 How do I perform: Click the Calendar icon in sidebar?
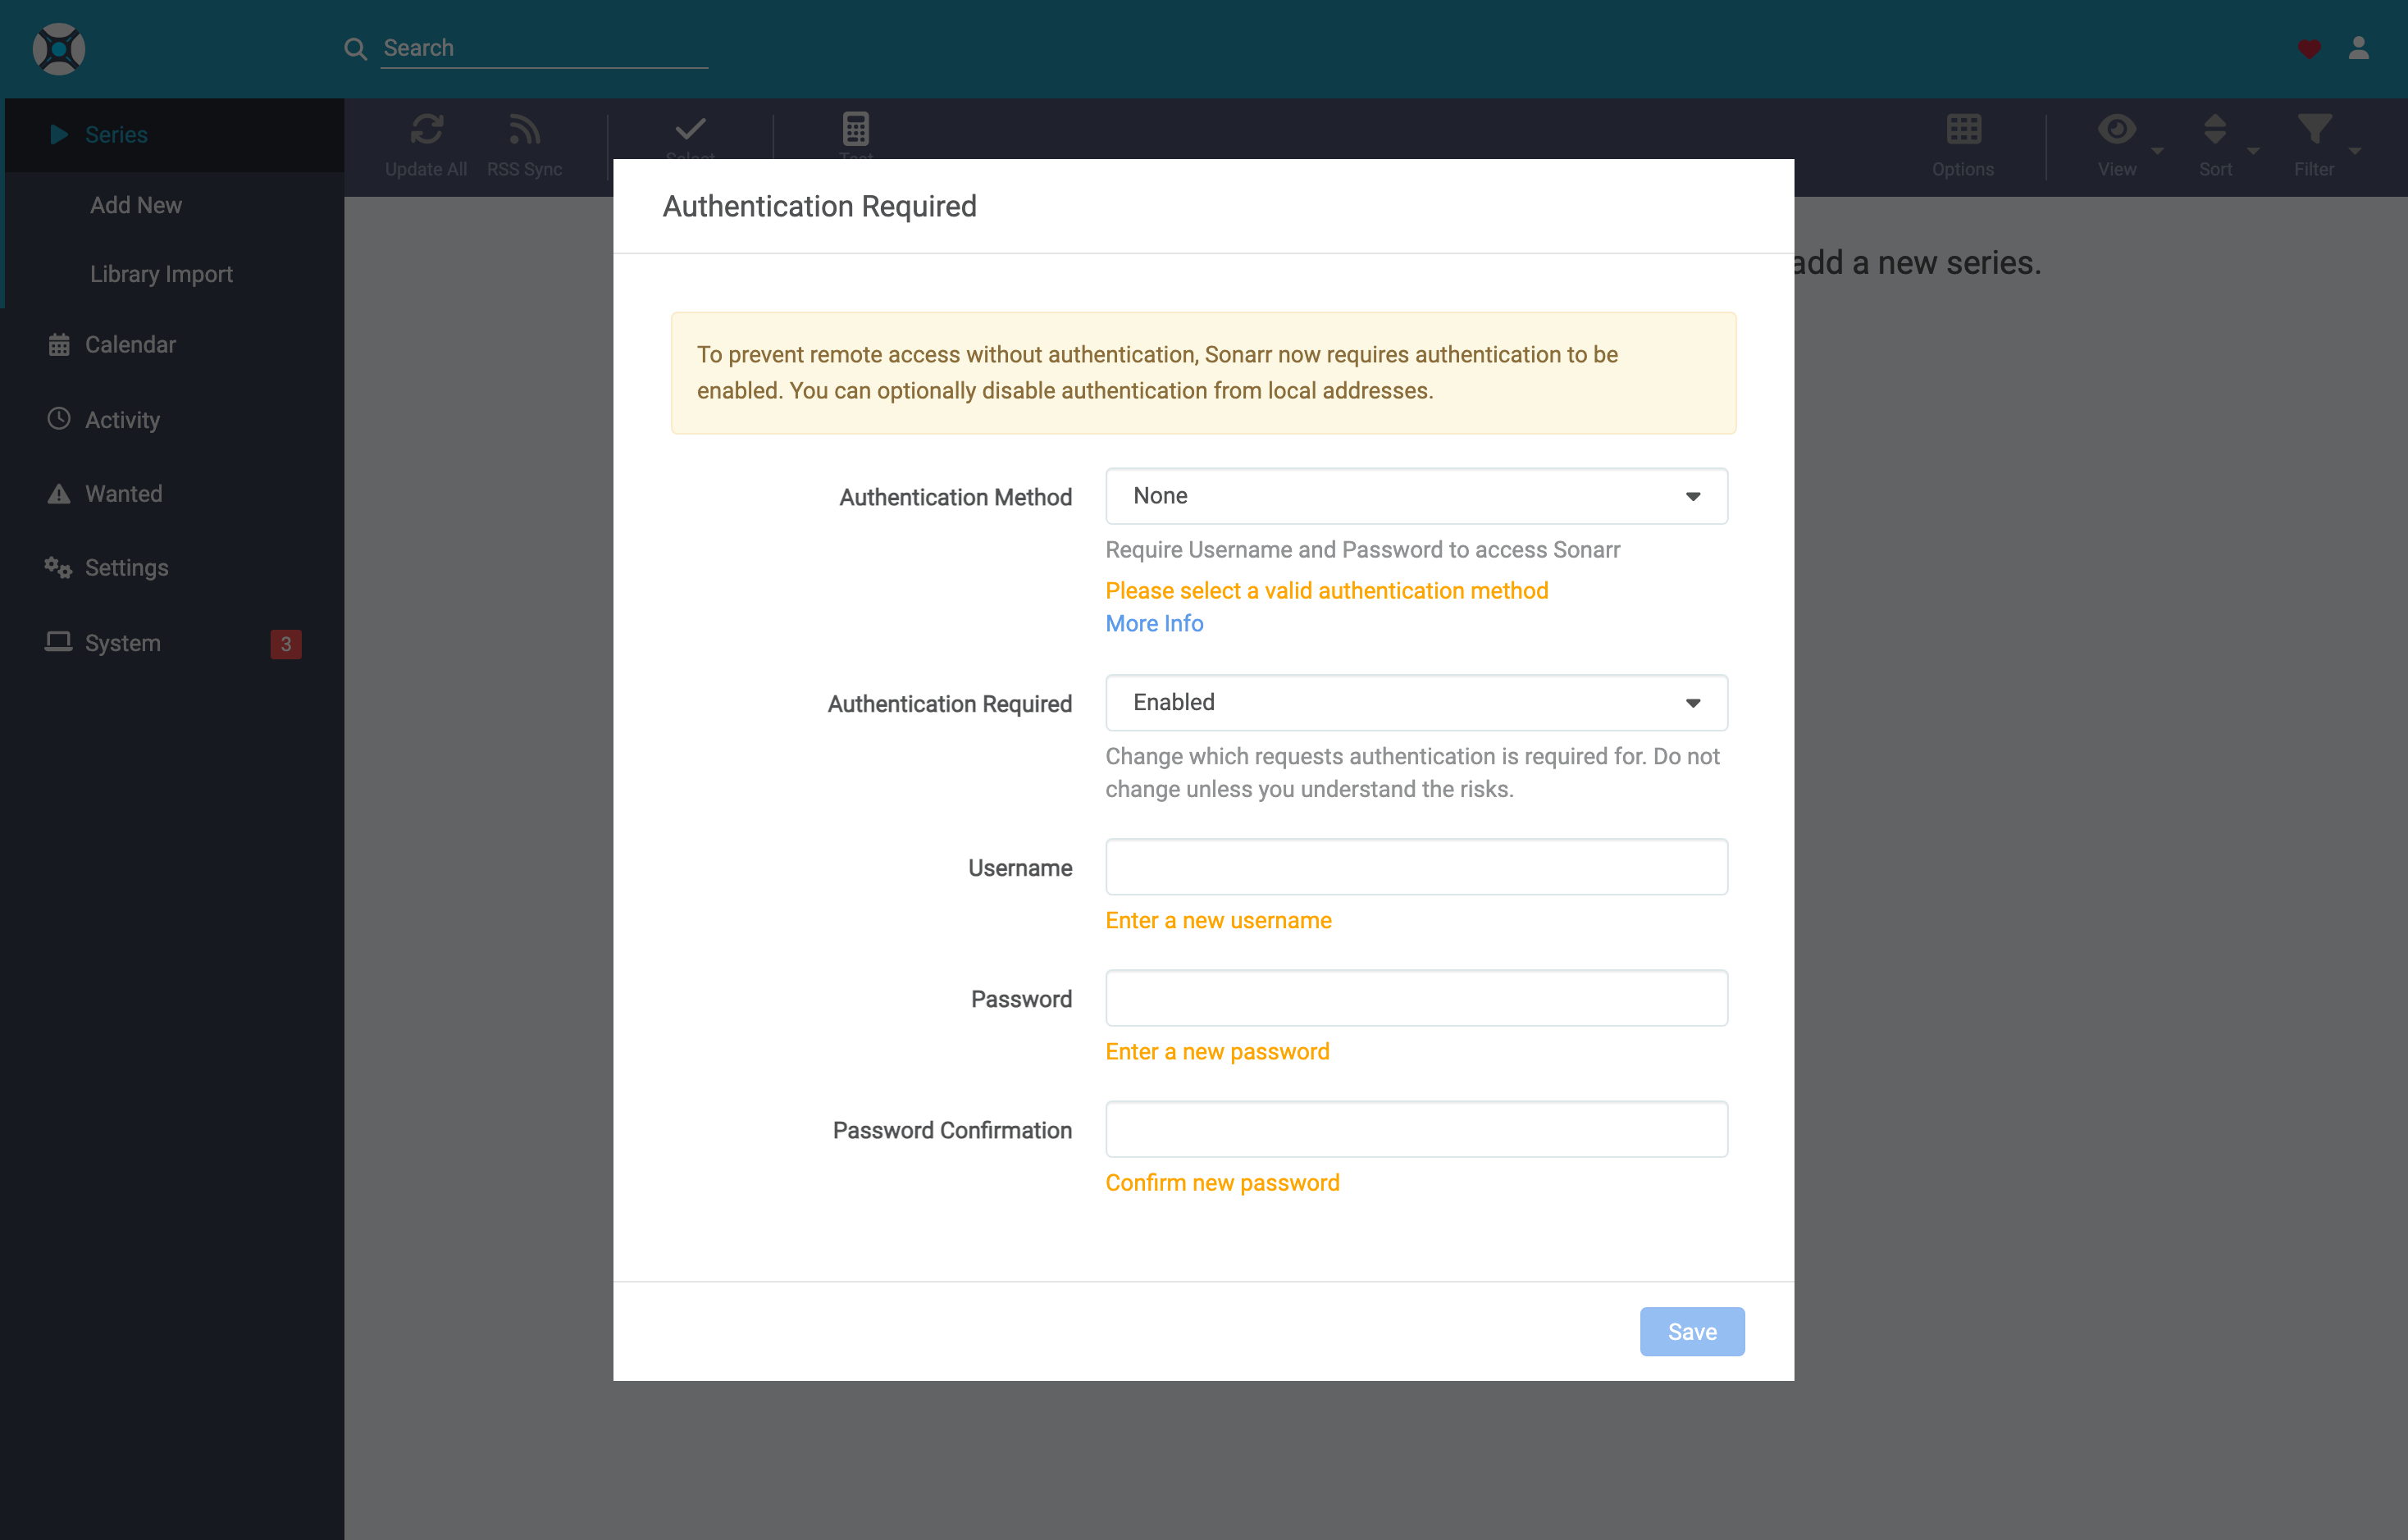pos(59,344)
